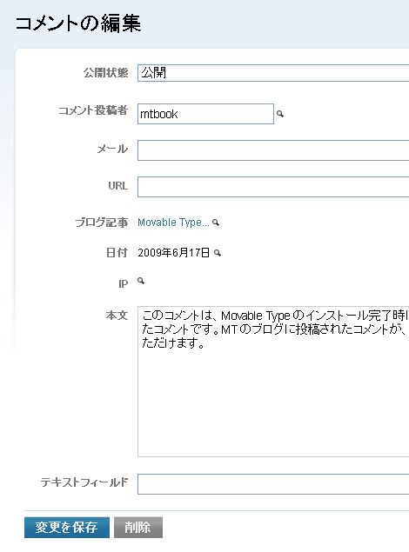This screenshot has width=409, height=552.
Task: Focus the コメント投稿者 field containing mtbook
Action: (x=205, y=114)
